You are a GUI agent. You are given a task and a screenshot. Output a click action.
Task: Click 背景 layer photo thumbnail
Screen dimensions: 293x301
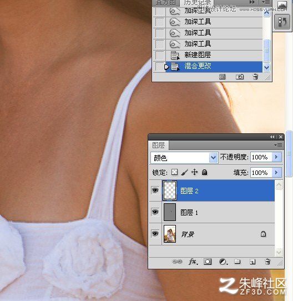170,234
